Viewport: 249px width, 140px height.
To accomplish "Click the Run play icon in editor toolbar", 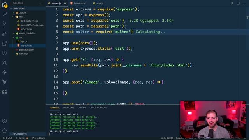I will (232, 3).
